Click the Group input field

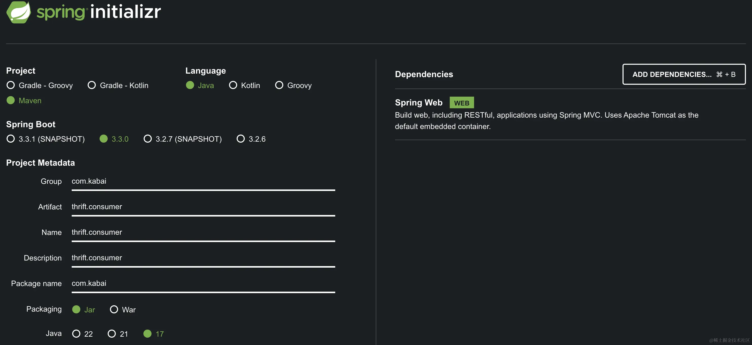[x=203, y=181]
